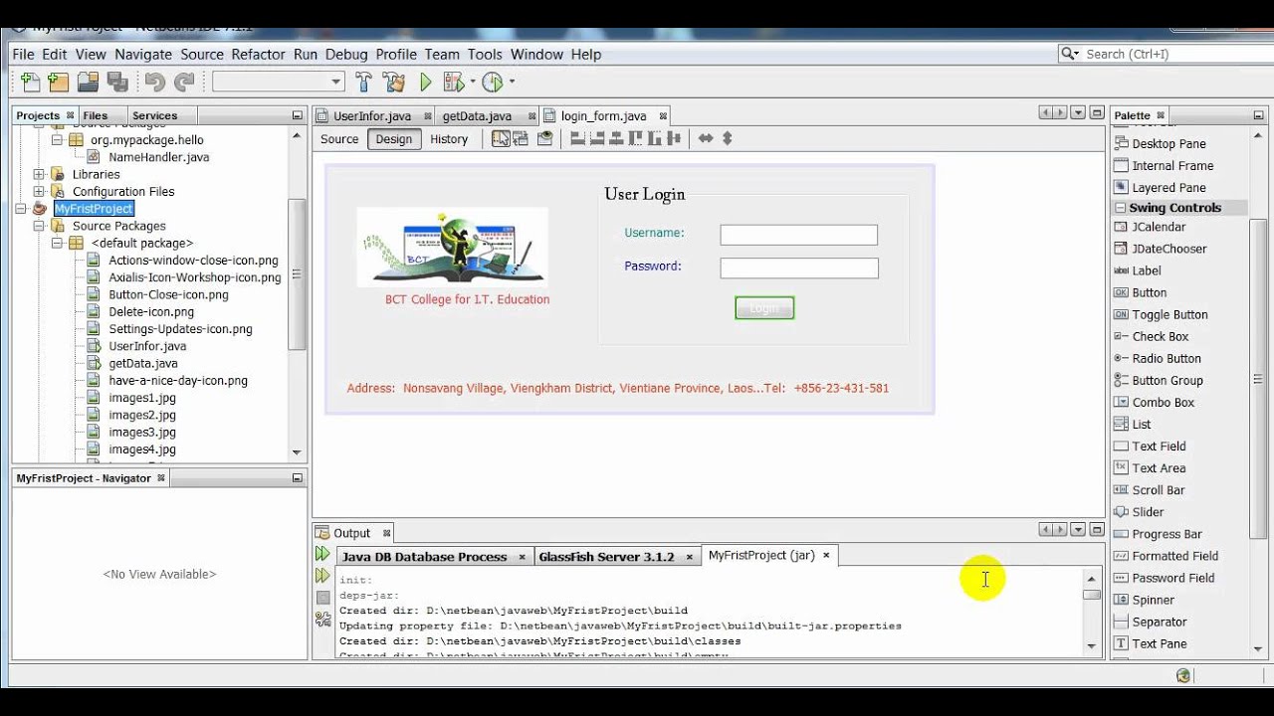Click the Stop square icon in Output
The height and width of the screenshot is (716, 1274).
[322, 598]
